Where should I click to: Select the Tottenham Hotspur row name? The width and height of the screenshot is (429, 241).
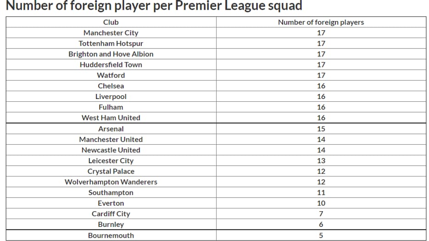[111, 44]
